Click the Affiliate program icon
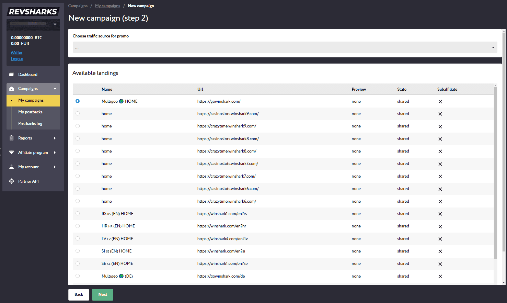The width and height of the screenshot is (507, 303). pyautogui.click(x=11, y=152)
